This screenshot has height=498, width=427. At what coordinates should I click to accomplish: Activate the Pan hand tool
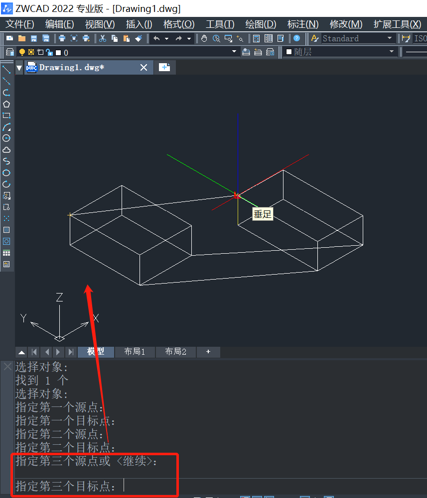point(204,38)
